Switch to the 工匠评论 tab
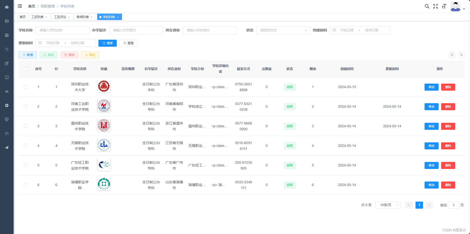Image resolution: width=470 pixels, height=234 pixels. [x=63, y=17]
